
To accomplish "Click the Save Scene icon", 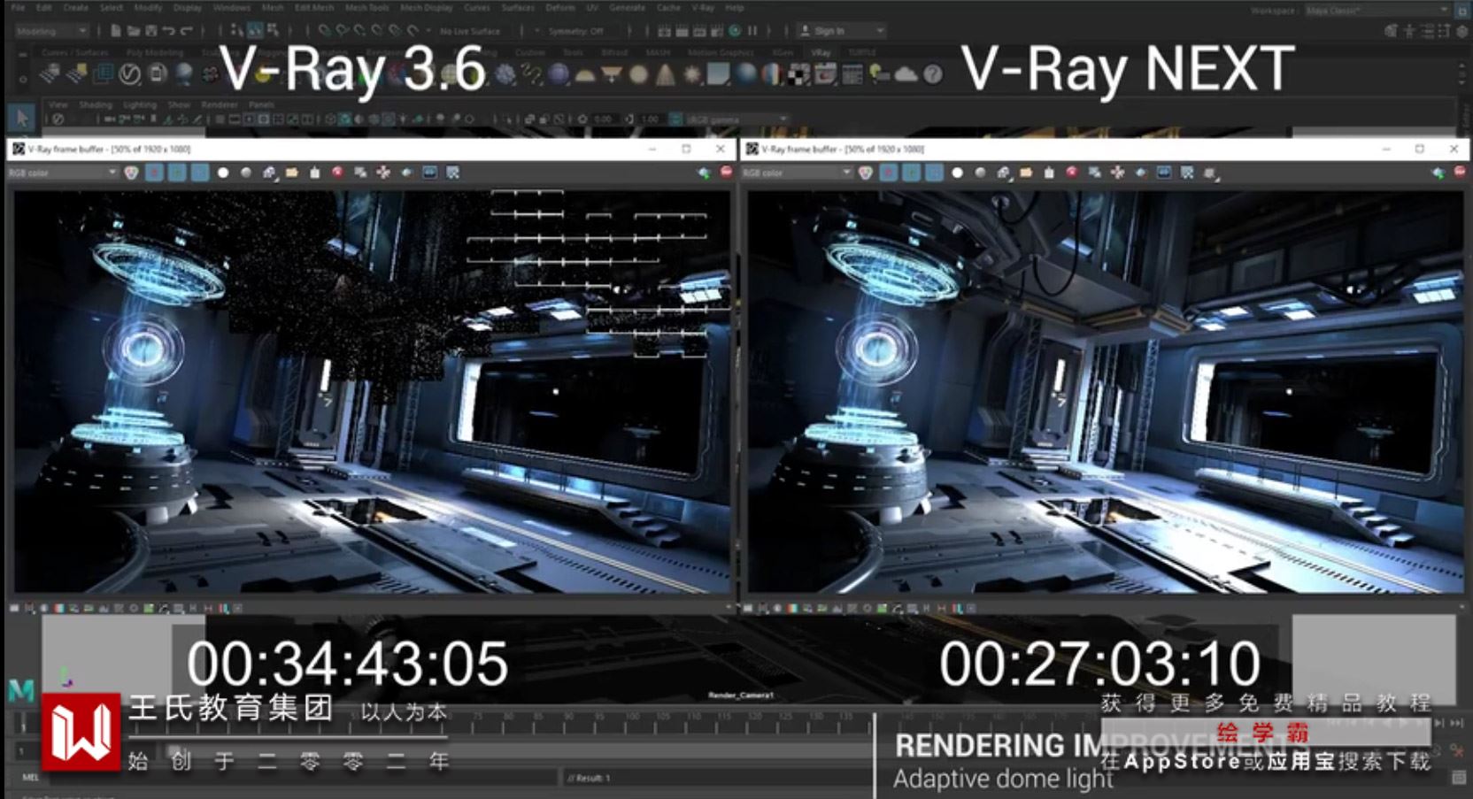I will pos(150,31).
